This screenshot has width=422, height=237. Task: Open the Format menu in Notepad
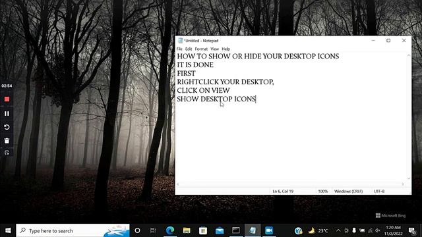pyautogui.click(x=201, y=49)
